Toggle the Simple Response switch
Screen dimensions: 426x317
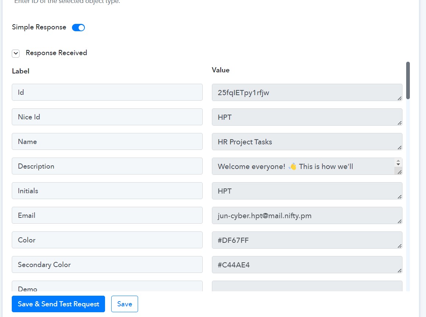pyautogui.click(x=78, y=28)
